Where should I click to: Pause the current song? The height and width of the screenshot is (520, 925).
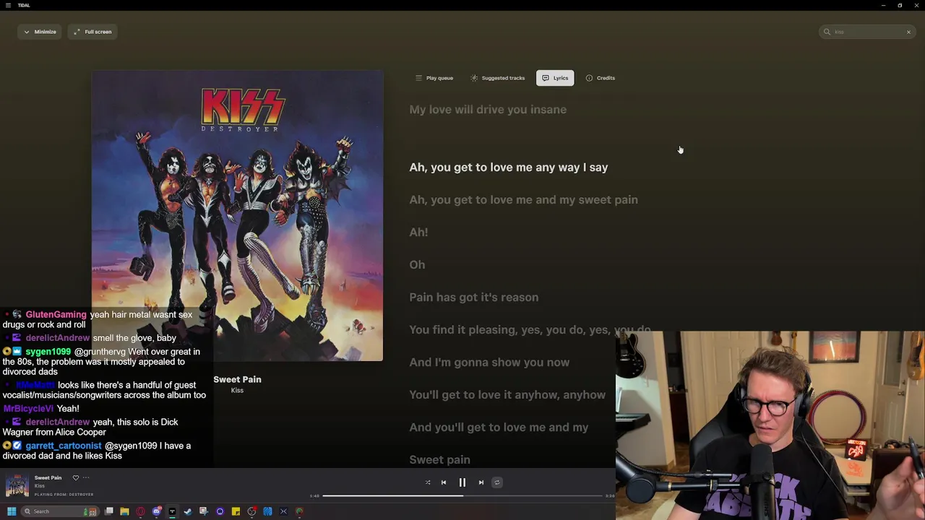[462, 482]
